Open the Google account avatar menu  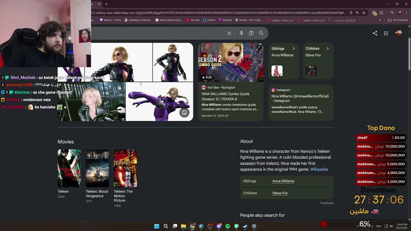click(x=398, y=33)
